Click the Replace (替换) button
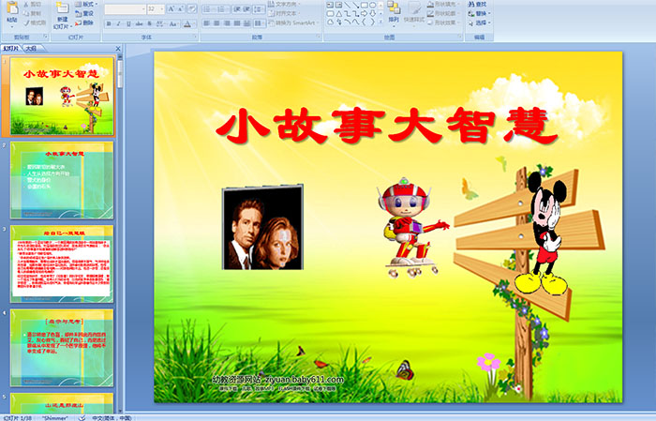This screenshot has width=656, height=421. point(479,13)
